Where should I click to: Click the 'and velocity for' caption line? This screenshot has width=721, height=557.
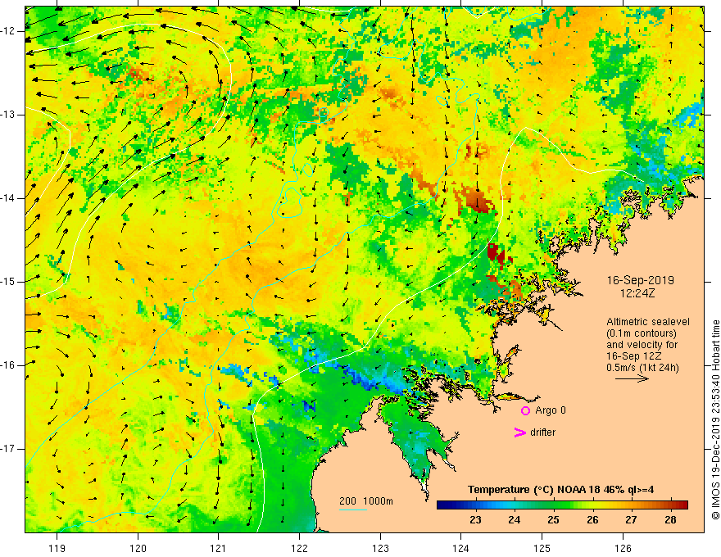(642, 345)
